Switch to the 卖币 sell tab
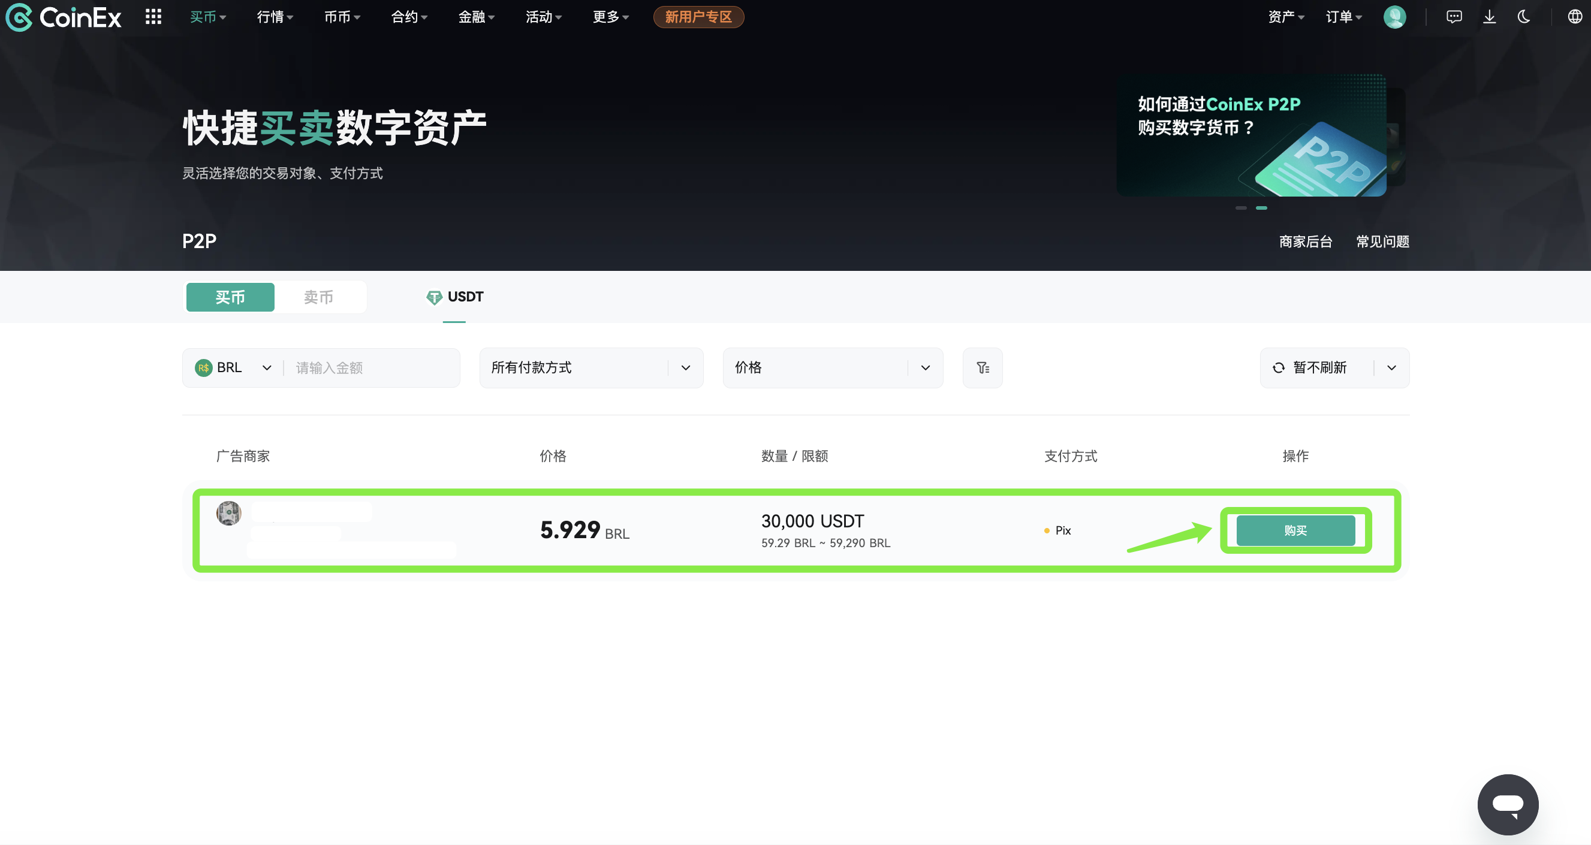The width and height of the screenshot is (1591, 845). click(319, 297)
